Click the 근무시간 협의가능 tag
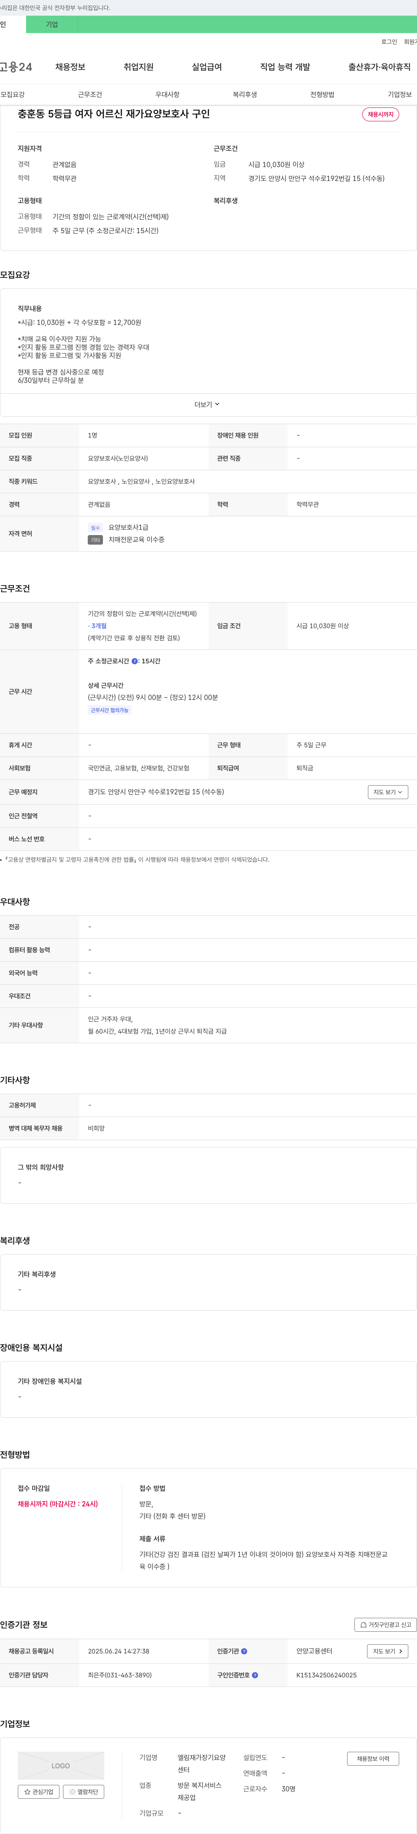Image resolution: width=417 pixels, height=1834 pixels. click(x=110, y=710)
